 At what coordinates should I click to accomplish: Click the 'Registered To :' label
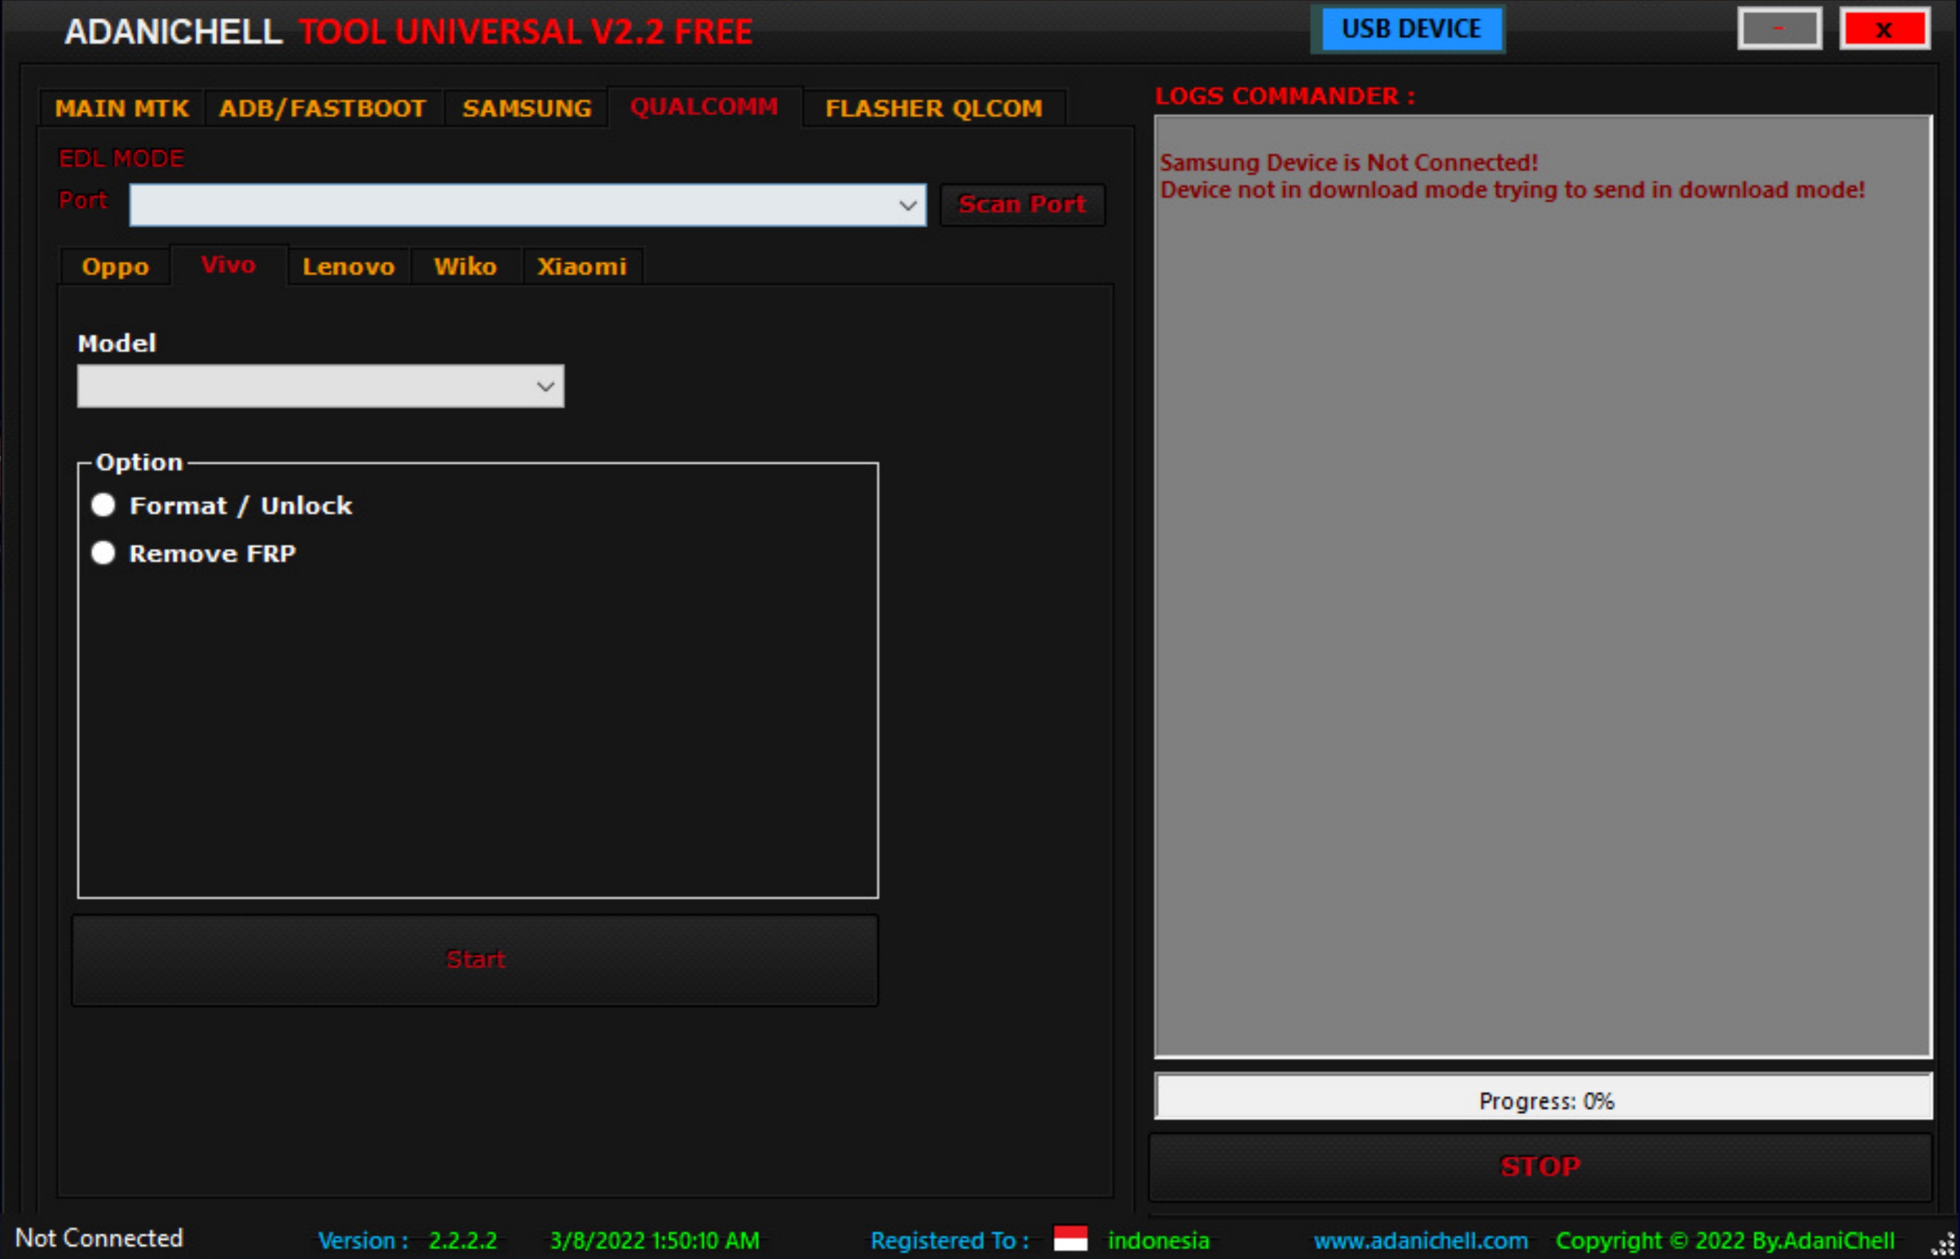click(x=949, y=1241)
